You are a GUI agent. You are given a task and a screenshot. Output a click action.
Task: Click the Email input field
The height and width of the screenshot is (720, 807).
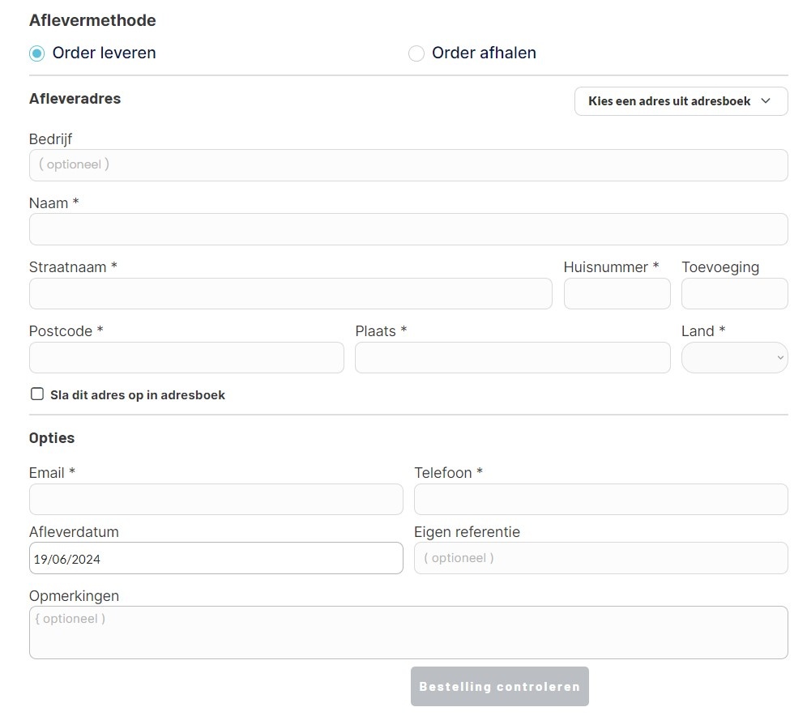point(216,499)
